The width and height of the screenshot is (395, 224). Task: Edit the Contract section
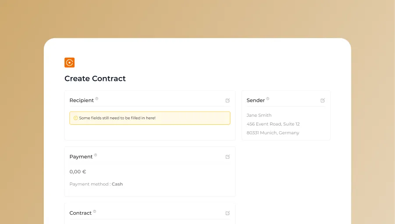point(228,213)
